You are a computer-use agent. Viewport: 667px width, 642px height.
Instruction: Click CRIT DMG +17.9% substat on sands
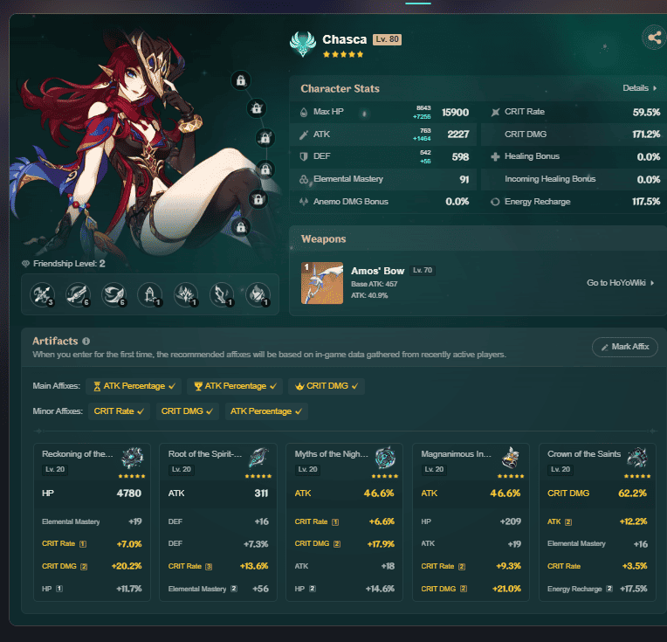345,544
